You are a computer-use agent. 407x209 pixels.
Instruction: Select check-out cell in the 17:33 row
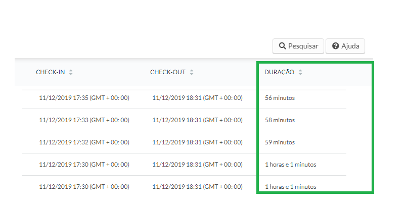[x=197, y=120]
